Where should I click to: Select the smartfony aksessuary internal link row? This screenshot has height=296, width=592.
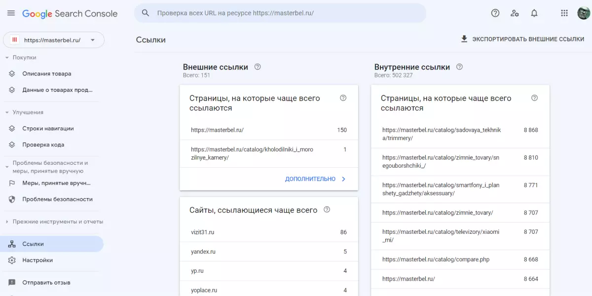(460, 189)
